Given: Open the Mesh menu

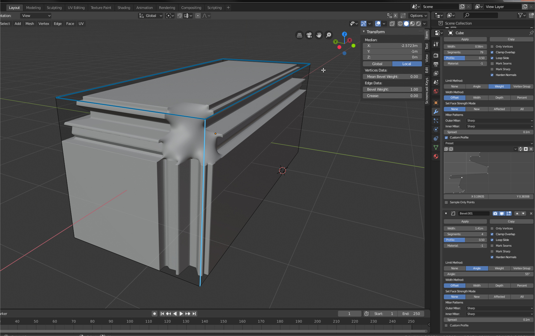Looking at the screenshot, I should (30, 24).
